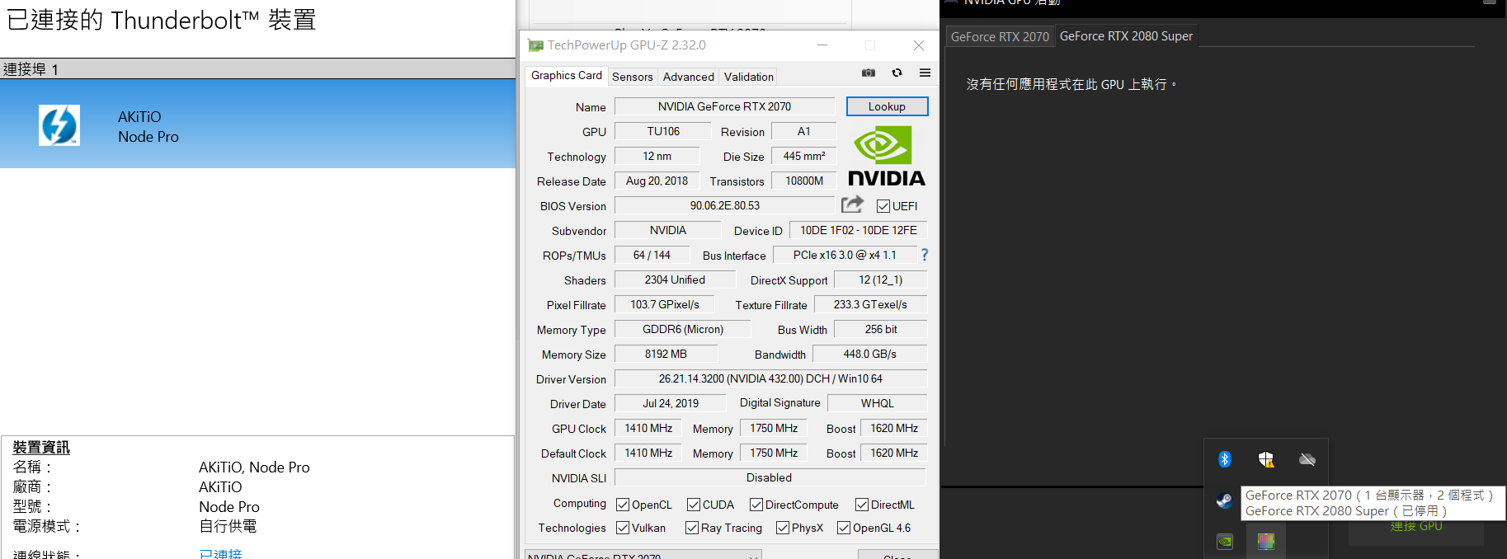Click the Thunderbolt icon of AKiTiO Node Pro
Screen dimensions: 1507x559
[x=59, y=125]
